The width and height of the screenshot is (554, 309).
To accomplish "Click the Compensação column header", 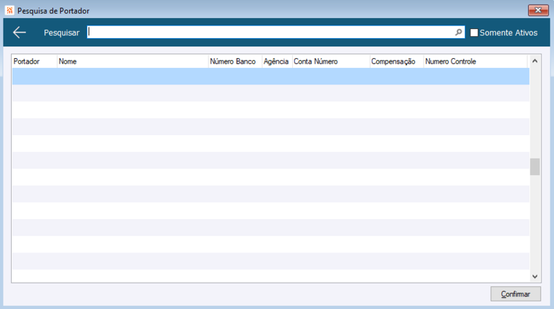I will [x=396, y=62].
